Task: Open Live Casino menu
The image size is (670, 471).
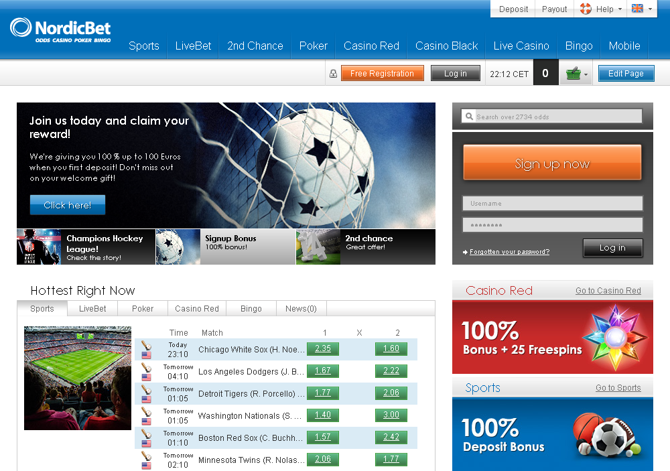Action: (x=521, y=46)
